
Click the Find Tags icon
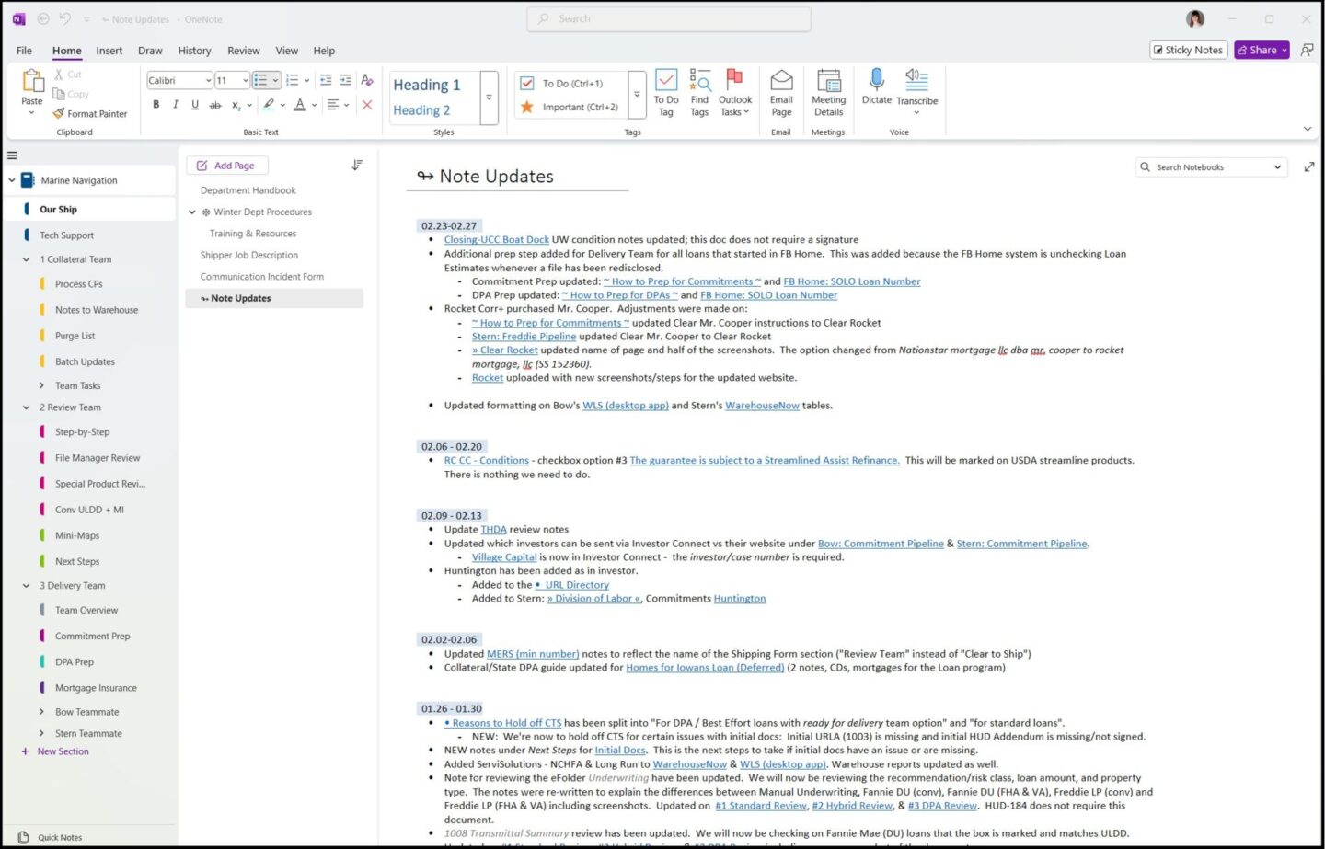(699, 81)
